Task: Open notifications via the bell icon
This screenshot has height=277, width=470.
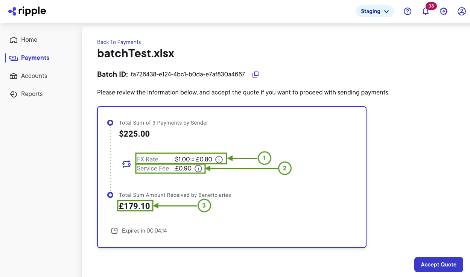Action: [x=425, y=11]
